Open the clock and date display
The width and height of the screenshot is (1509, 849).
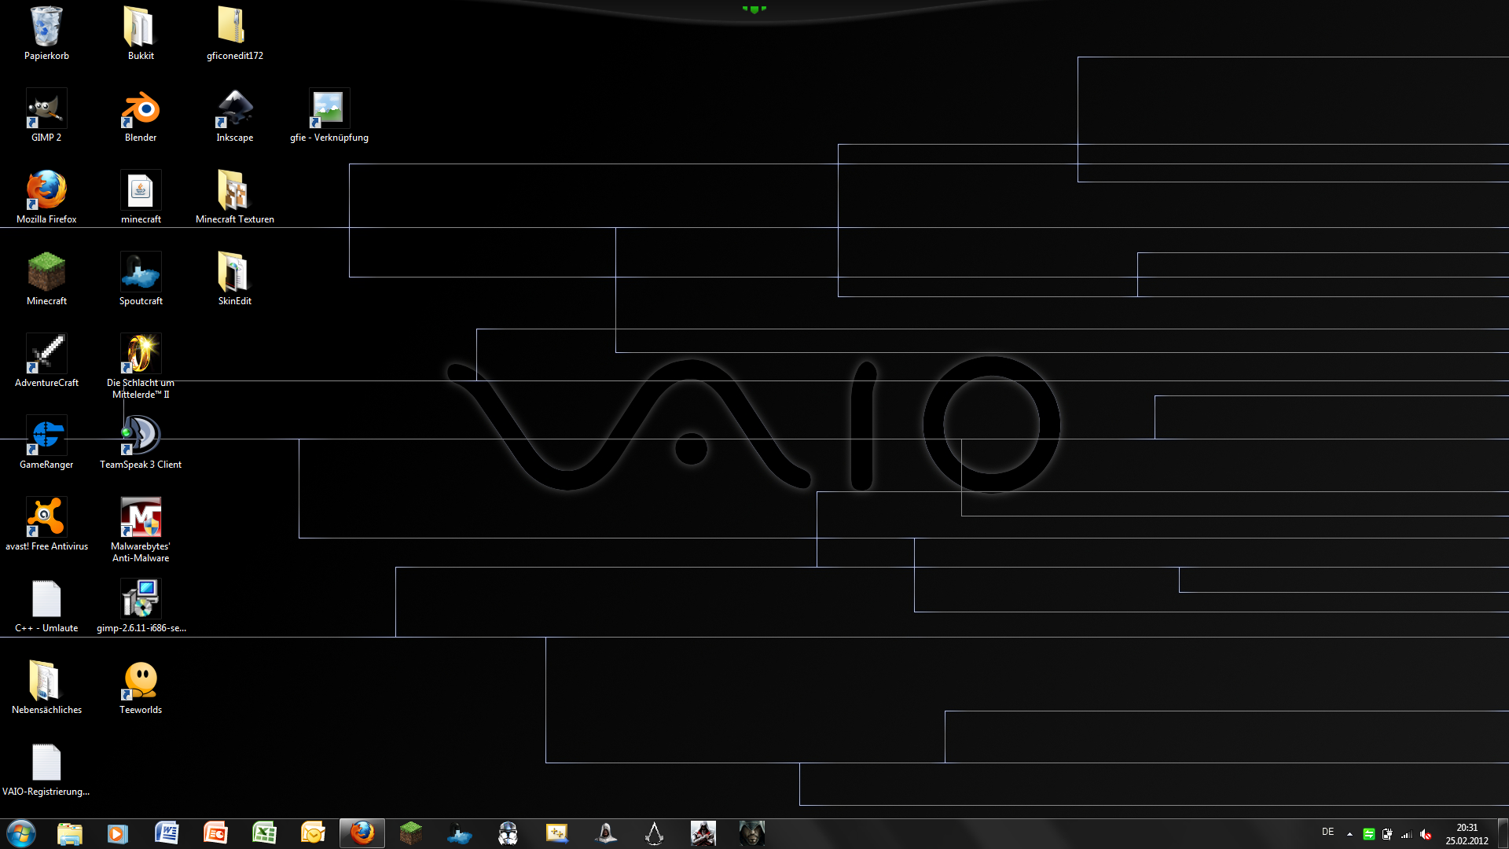1467,834
